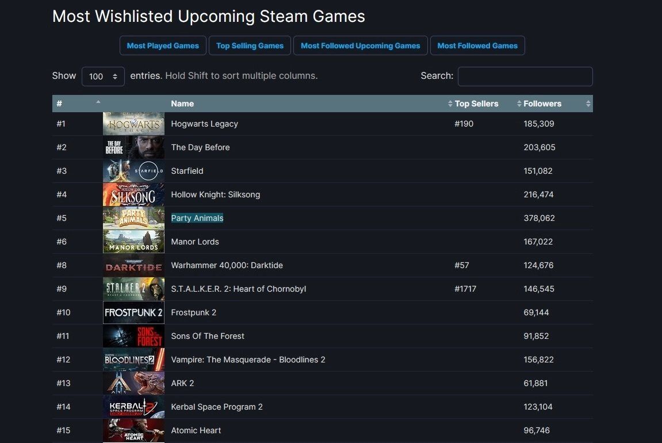Open the Frostpunk 2 thumbnail image
662x443 pixels.
coord(133,312)
